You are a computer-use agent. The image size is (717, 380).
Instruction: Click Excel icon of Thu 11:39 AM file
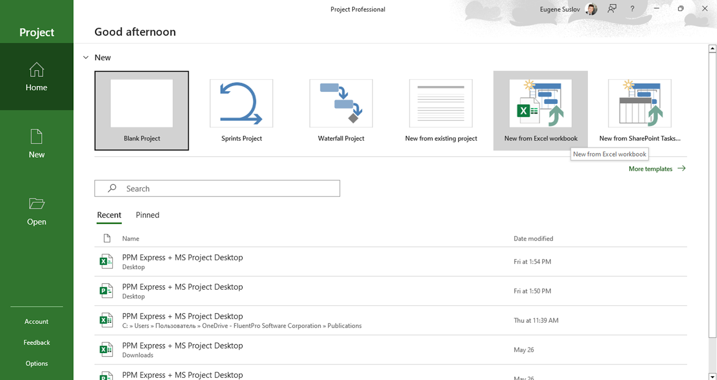click(106, 320)
